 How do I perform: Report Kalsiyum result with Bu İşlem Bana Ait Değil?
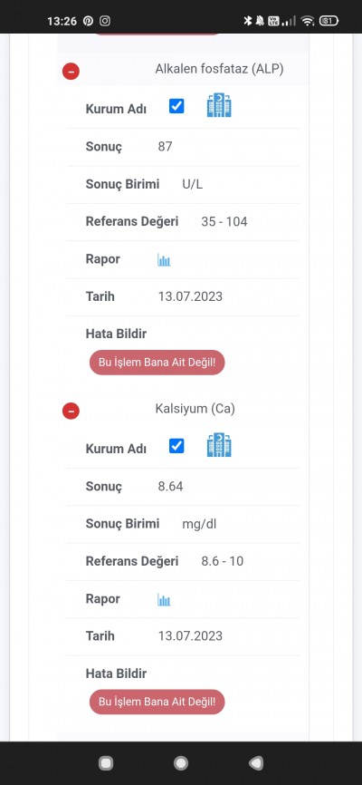pos(157,702)
